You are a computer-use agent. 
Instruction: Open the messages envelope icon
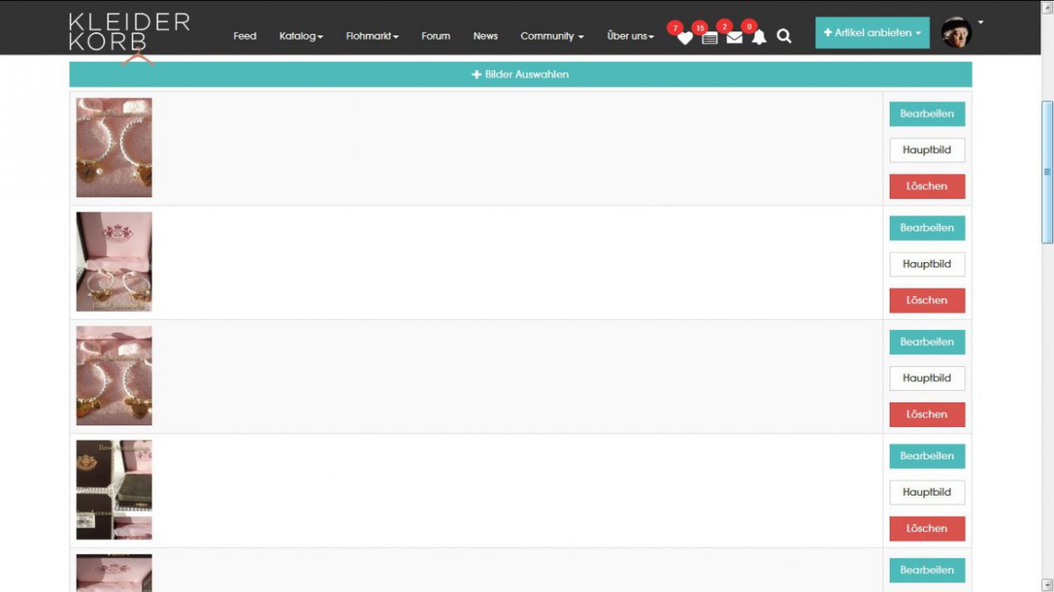pyautogui.click(x=734, y=37)
